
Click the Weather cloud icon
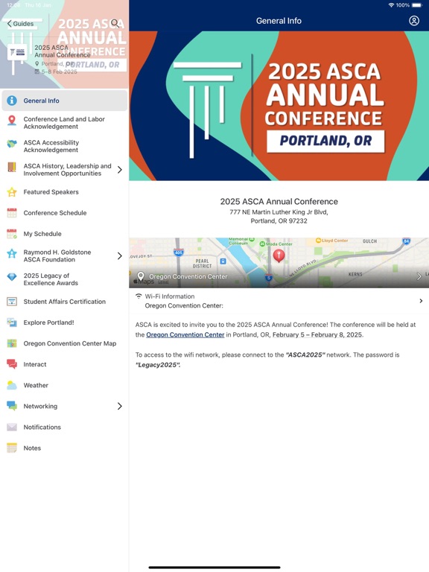click(x=12, y=385)
